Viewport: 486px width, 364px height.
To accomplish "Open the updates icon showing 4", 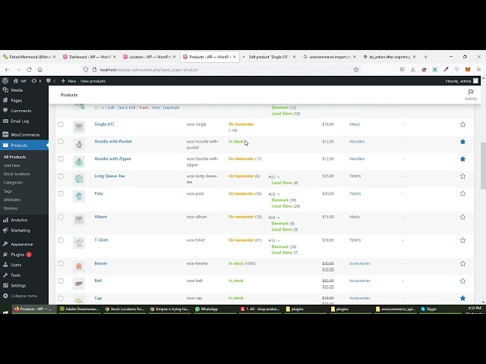I will click(x=36, y=81).
